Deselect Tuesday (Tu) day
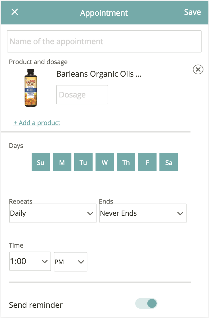This screenshot has height=318, width=209. tap(83, 162)
